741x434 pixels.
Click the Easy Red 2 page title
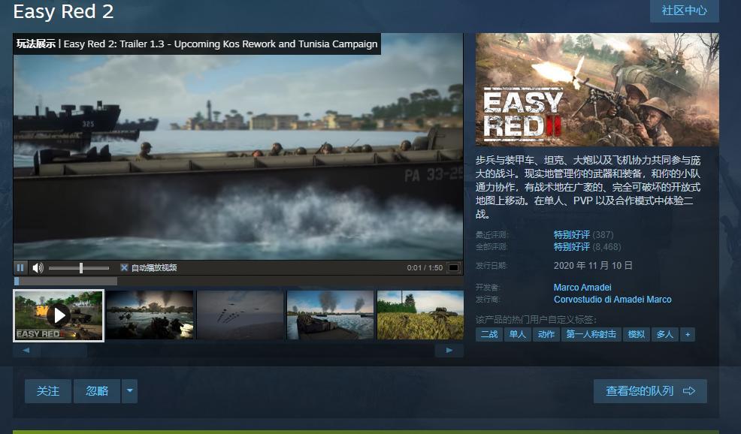pyautogui.click(x=63, y=11)
